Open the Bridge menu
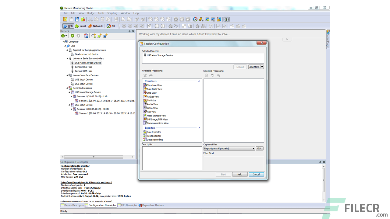The image size is (390, 219). click(x=91, y=13)
